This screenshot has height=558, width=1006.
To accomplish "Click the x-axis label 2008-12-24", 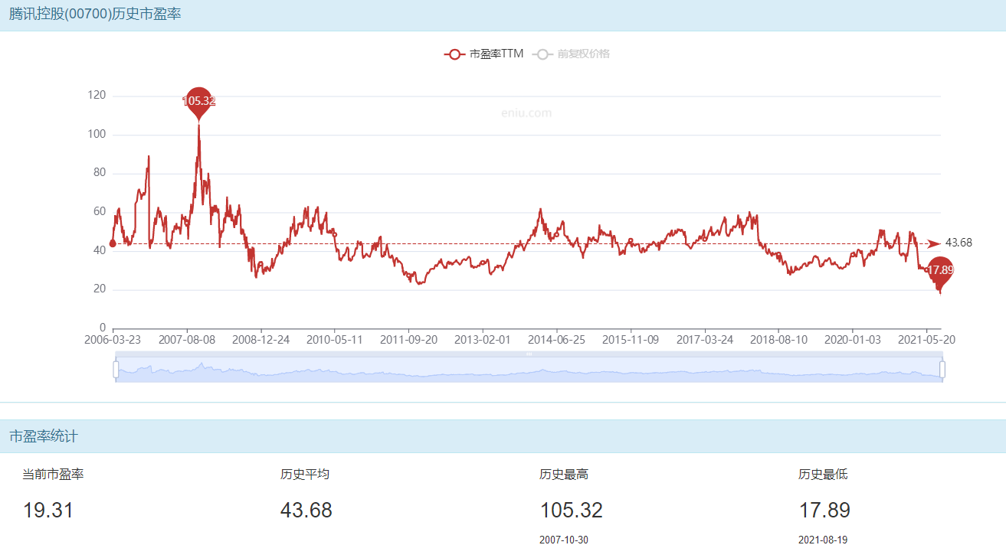I will point(261,339).
